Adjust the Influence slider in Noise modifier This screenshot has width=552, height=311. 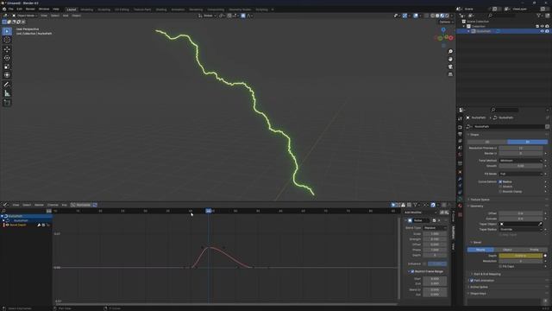(x=437, y=263)
